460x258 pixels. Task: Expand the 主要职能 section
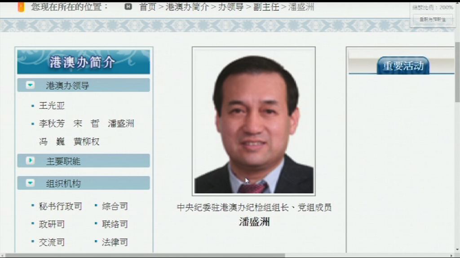[30, 161]
